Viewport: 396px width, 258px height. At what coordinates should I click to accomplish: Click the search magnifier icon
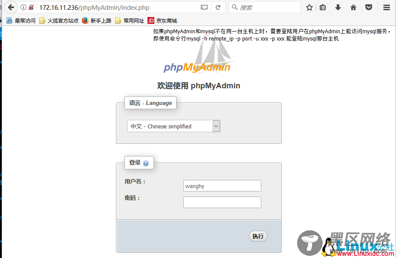tap(234, 7)
